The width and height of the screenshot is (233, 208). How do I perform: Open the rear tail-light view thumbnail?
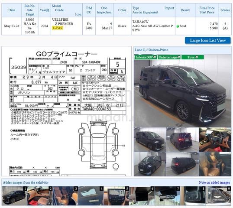pos(182,140)
